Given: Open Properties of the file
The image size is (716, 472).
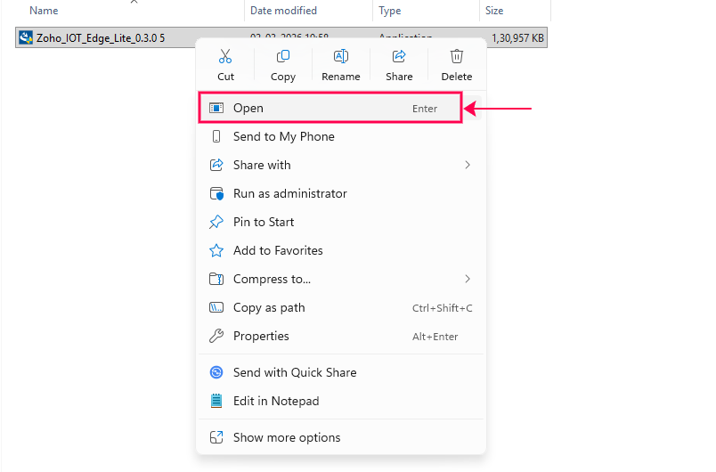Looking at the screenshot, I should (x=341, y=336).
